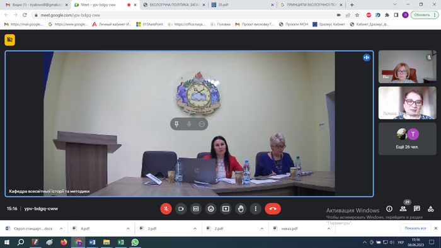
Task: Open the activities icon
Action: pyautogui.click(x=430, y=209)
